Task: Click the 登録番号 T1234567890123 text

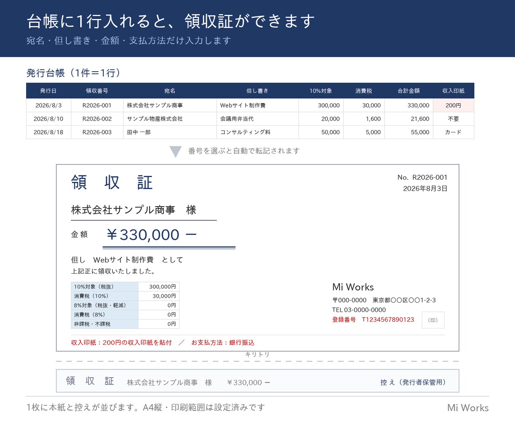Action: coord(373,320)
